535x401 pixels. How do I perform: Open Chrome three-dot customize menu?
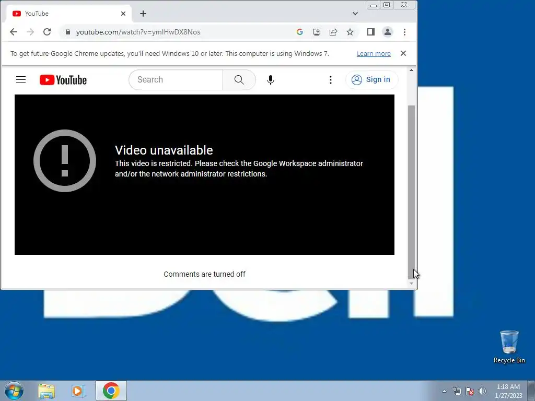(405, 32)
